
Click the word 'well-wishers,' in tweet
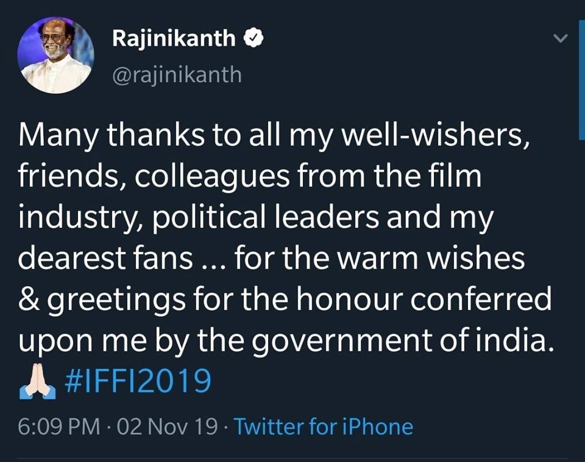tap(435, 134)
